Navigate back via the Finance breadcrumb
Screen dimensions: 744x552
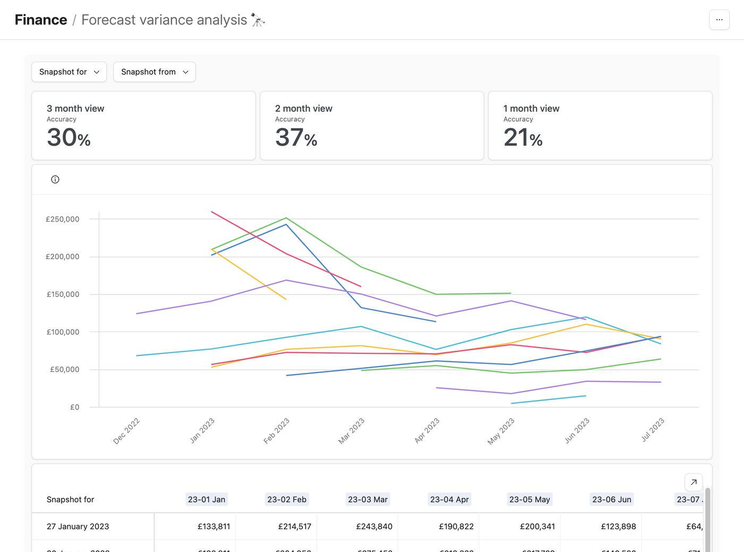click(40, 20)
